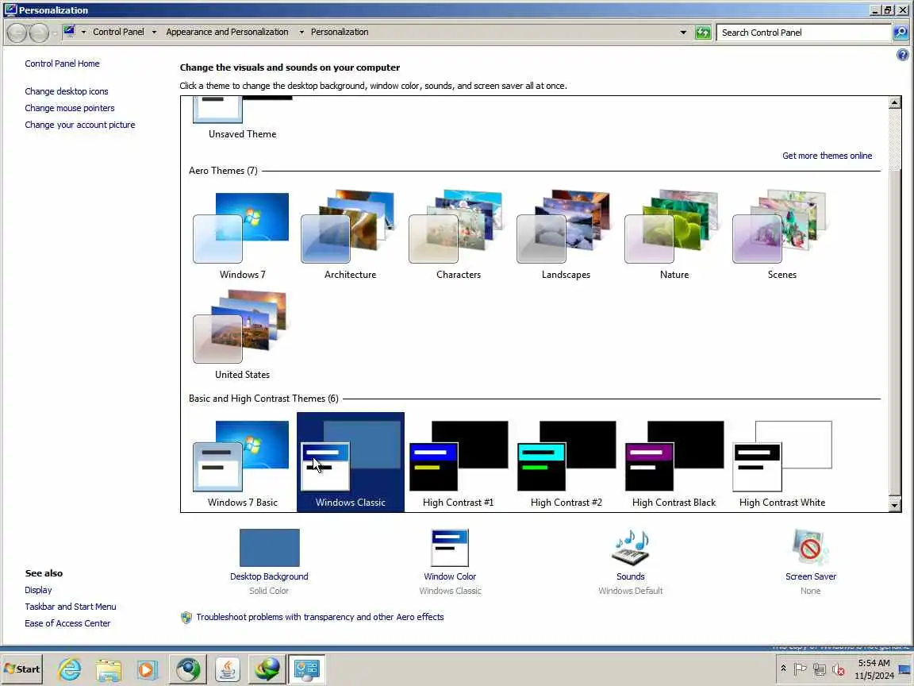Expand Control Panel breadcrumb dropdown arrow
This screenshot has width=914, height=686.
pyautogui.click(x=154, y=32)
